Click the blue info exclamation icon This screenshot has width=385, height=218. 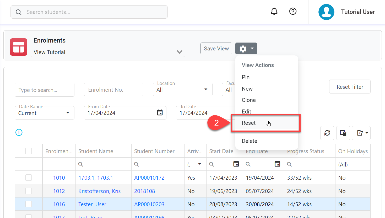[x=19, y=132]
